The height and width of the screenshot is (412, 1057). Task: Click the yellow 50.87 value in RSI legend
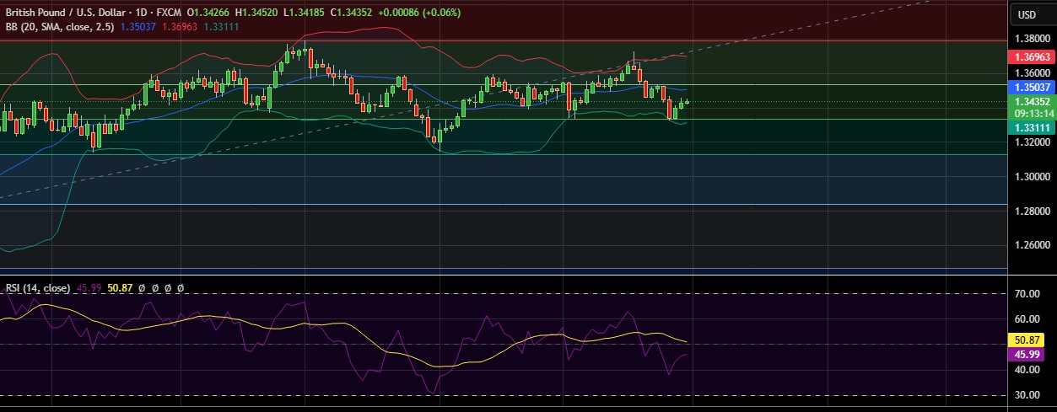[121, 287]
